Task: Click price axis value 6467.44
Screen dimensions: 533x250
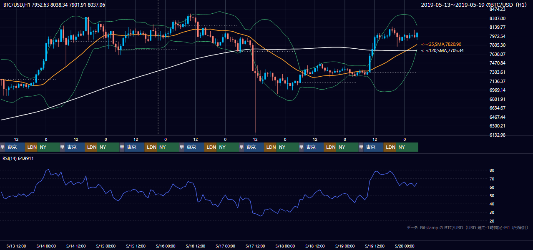Action: tap(498, 117)
